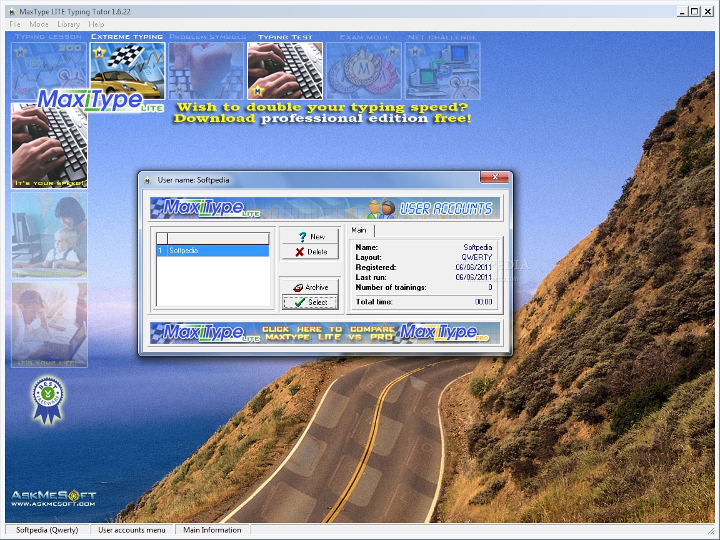Click the It's Your Speed keyboard thumbnail
720x540 pixels.
[x=49, y=146]
